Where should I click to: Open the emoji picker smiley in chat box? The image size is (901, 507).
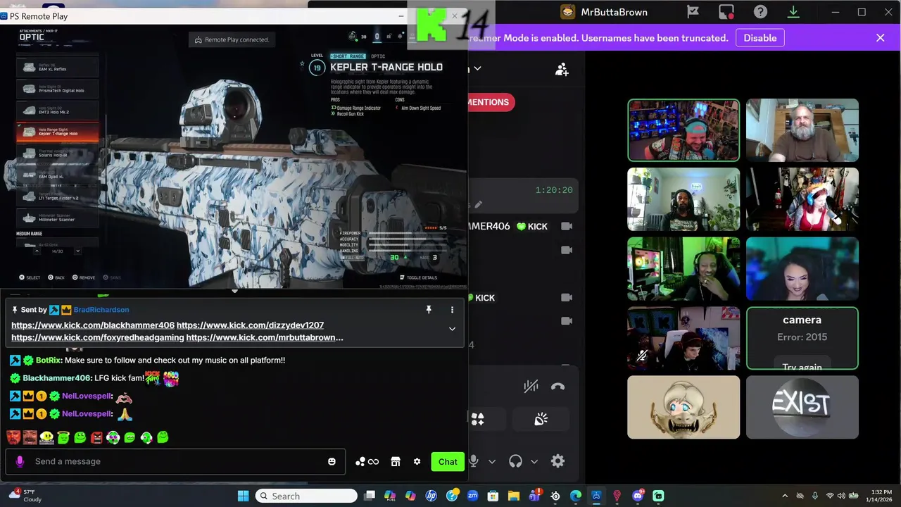(x=332, y=461)
